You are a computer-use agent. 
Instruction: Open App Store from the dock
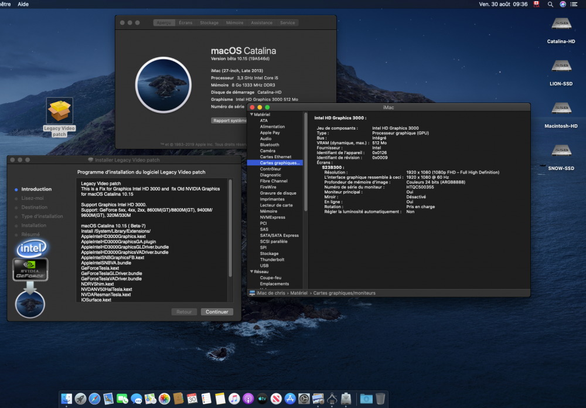pyautogui.click(x=290, y=399)
